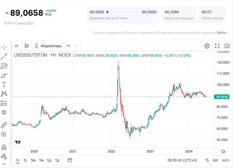Screen dimensions: 233x168
Task: Open the «Индикаторы» indicators button
Action: pos(48,46)
